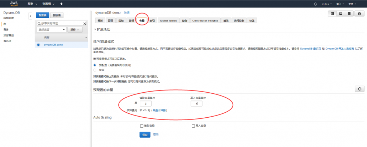Click the search magnifier in table filter
Image resolution: width=367 pixels, height=147 pixels.
point(39,24)
